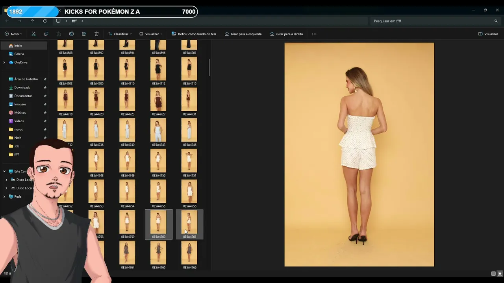Select thumbnail 0E5A4703
The height and width of the screenshot is (283, 504).
click(65, 71)
